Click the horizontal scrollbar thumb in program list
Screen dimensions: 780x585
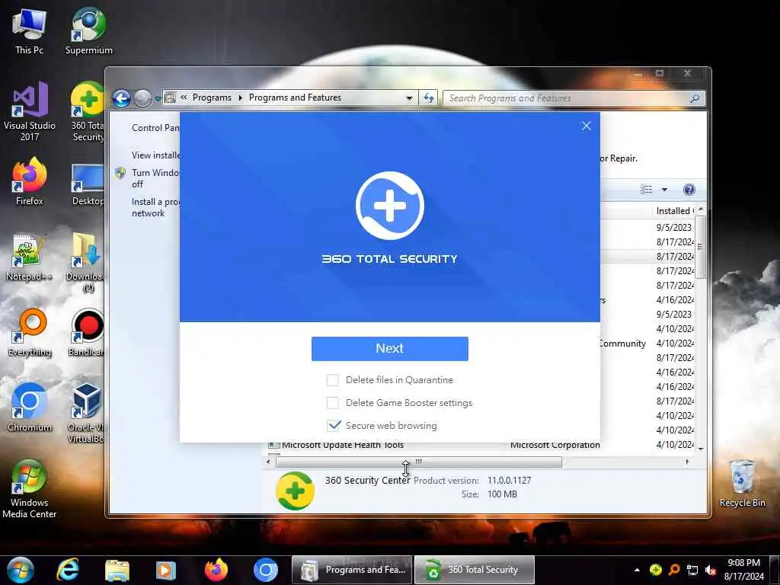click(x=419, y=462)
